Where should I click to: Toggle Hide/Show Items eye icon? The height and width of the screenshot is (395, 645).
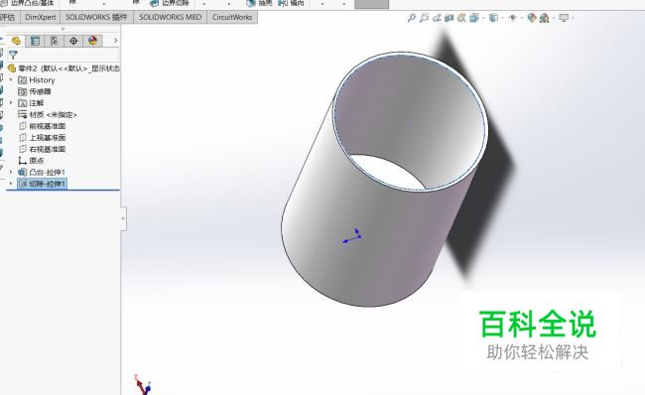click(x=513, y=18)
